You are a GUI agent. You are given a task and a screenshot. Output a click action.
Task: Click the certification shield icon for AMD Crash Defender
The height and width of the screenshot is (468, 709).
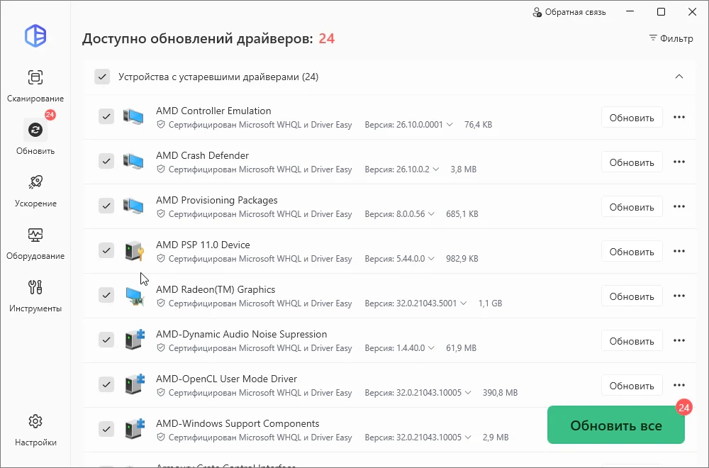coord(160,169)
